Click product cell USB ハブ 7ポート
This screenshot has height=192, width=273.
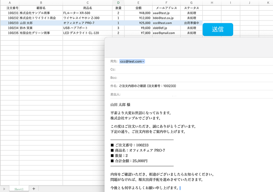click(88, 28)
